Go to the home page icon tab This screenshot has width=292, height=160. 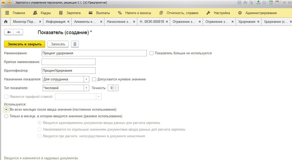(6, 22)
